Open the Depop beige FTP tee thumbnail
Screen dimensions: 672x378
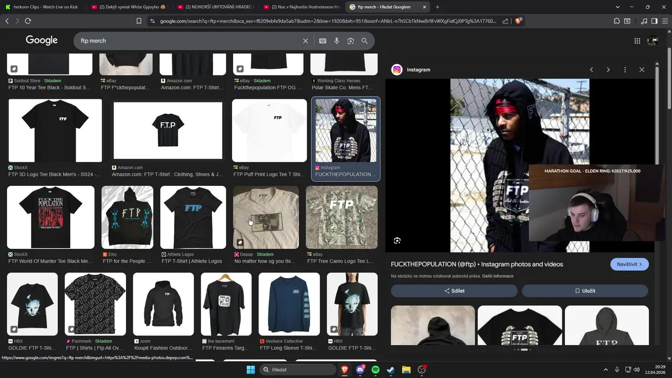pos(266,217)
